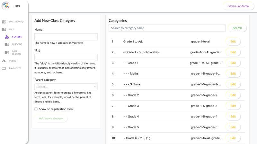Screen dimensions: 257x144
Task: Enable the Show on registration menu checkbox
Action: click(36, 109)
